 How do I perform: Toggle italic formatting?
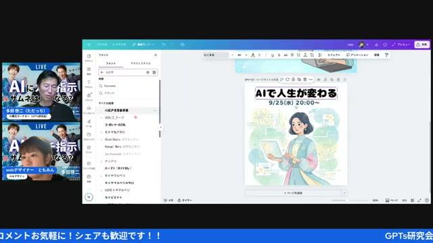pyautogui.click(x=266, y=55)
